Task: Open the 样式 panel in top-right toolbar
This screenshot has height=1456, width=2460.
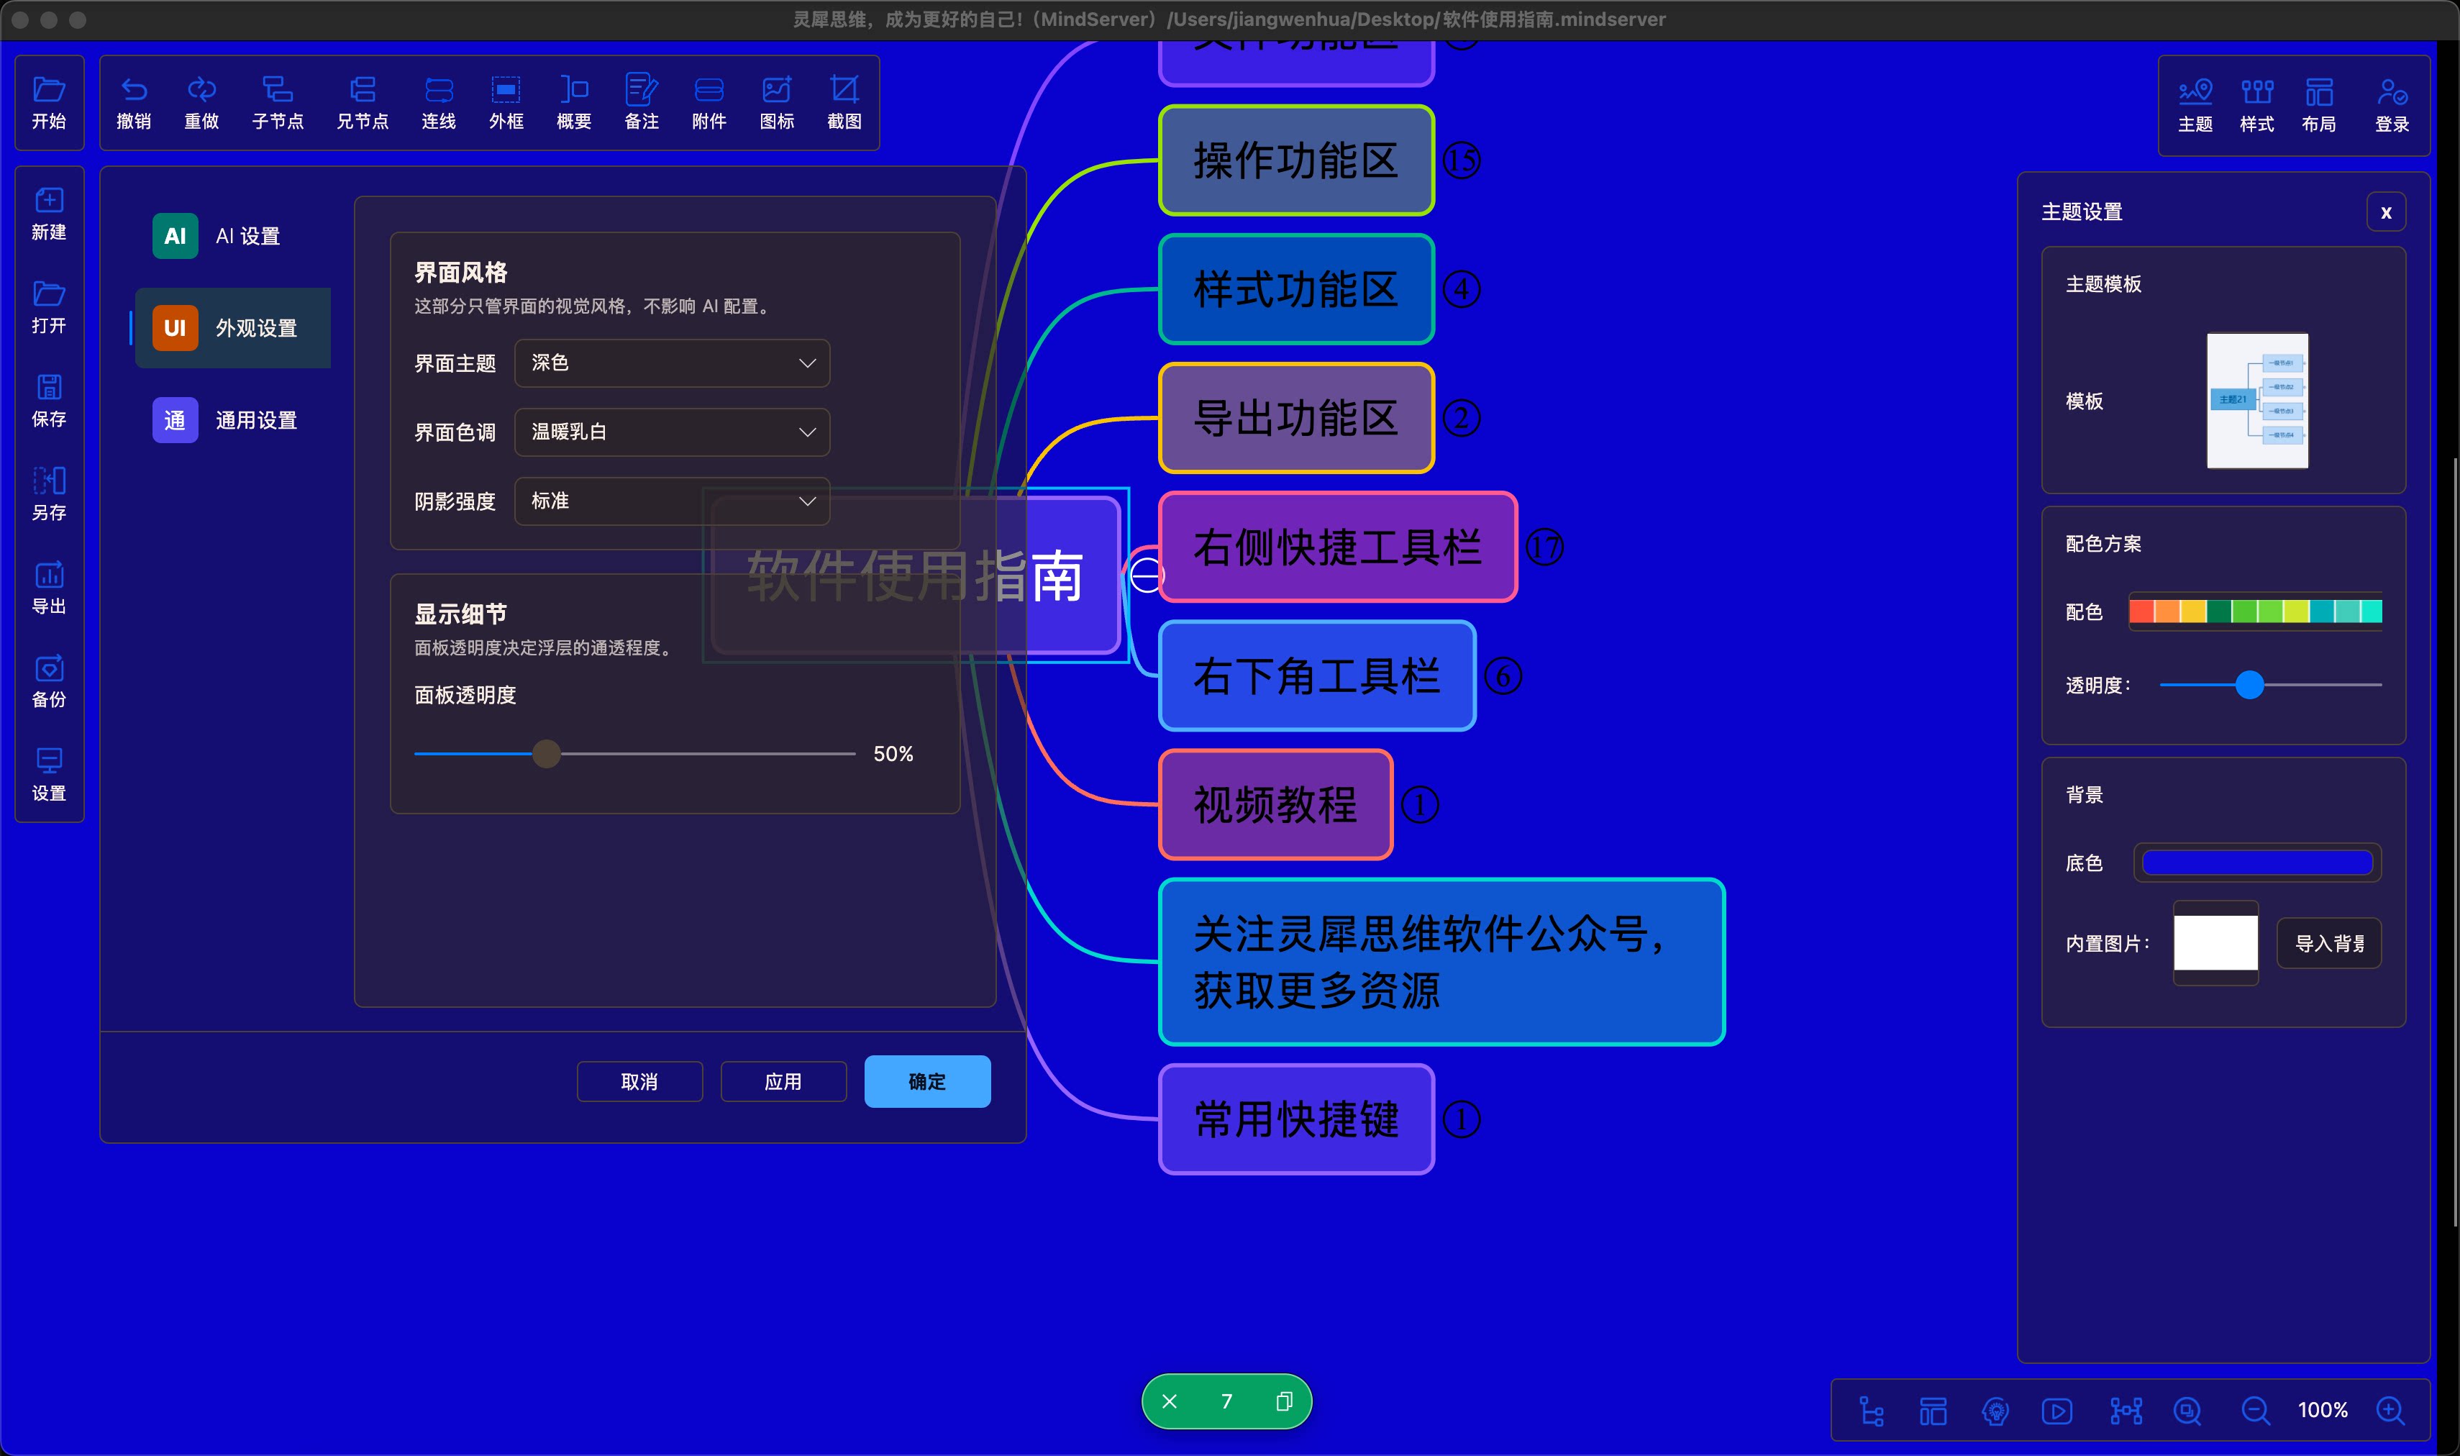Action: point(2257,105)
